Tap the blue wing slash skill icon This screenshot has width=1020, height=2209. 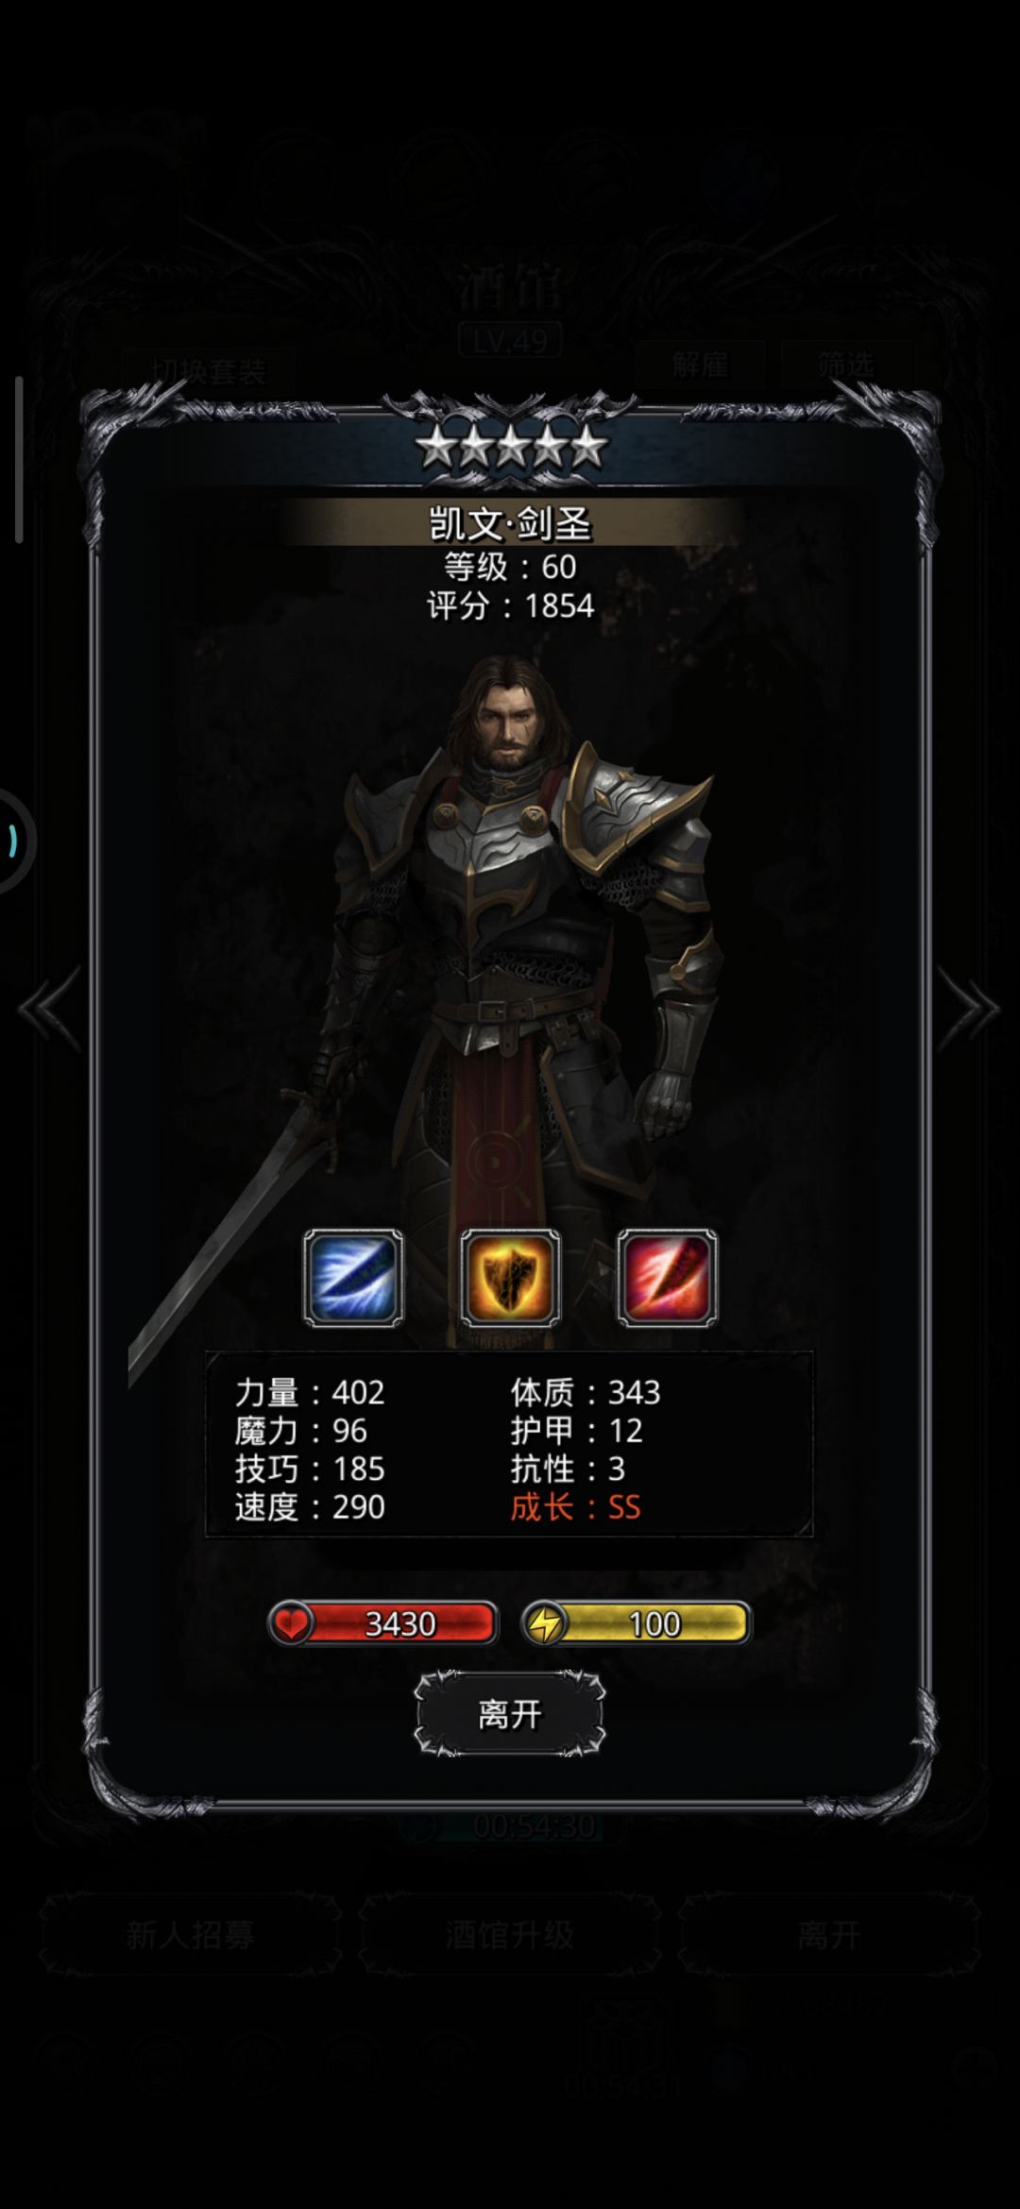353,1278
